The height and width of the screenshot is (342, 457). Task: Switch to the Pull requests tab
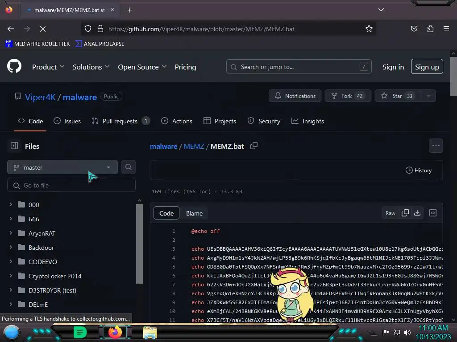click(x=120, y=121)
